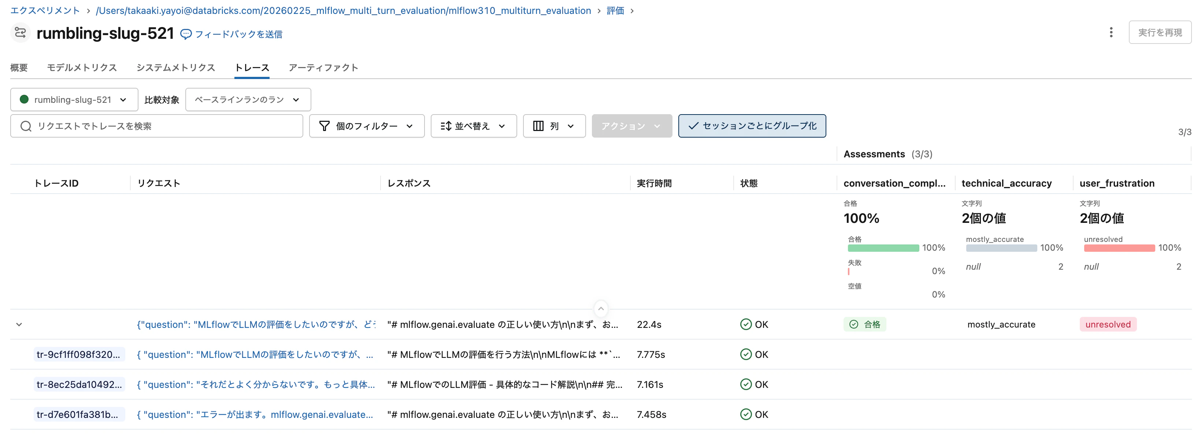
Task: Collapse the expanded session row chevron
Action: pos(19,325)
